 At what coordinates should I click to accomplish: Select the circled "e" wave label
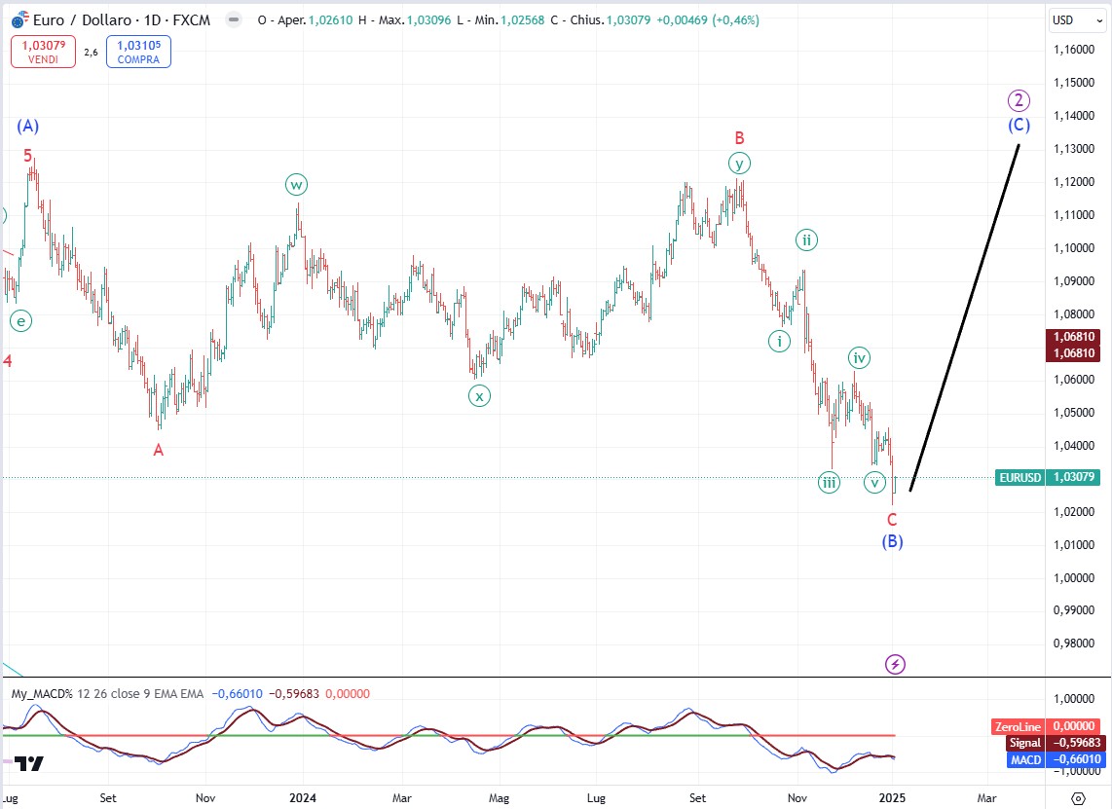pos(21,322)
